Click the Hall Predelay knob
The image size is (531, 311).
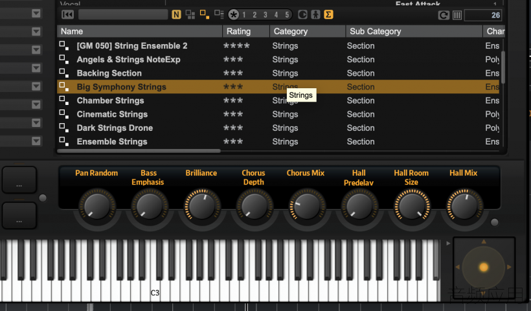(x=359, y=206)
